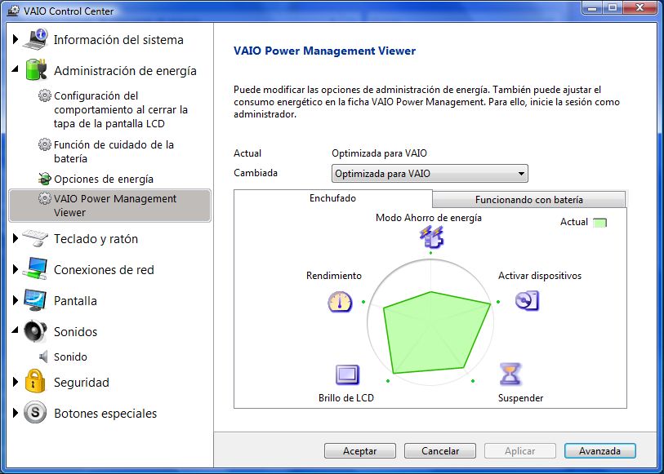Expand the Botones especiales section arrow

click(x=16, y=413)
